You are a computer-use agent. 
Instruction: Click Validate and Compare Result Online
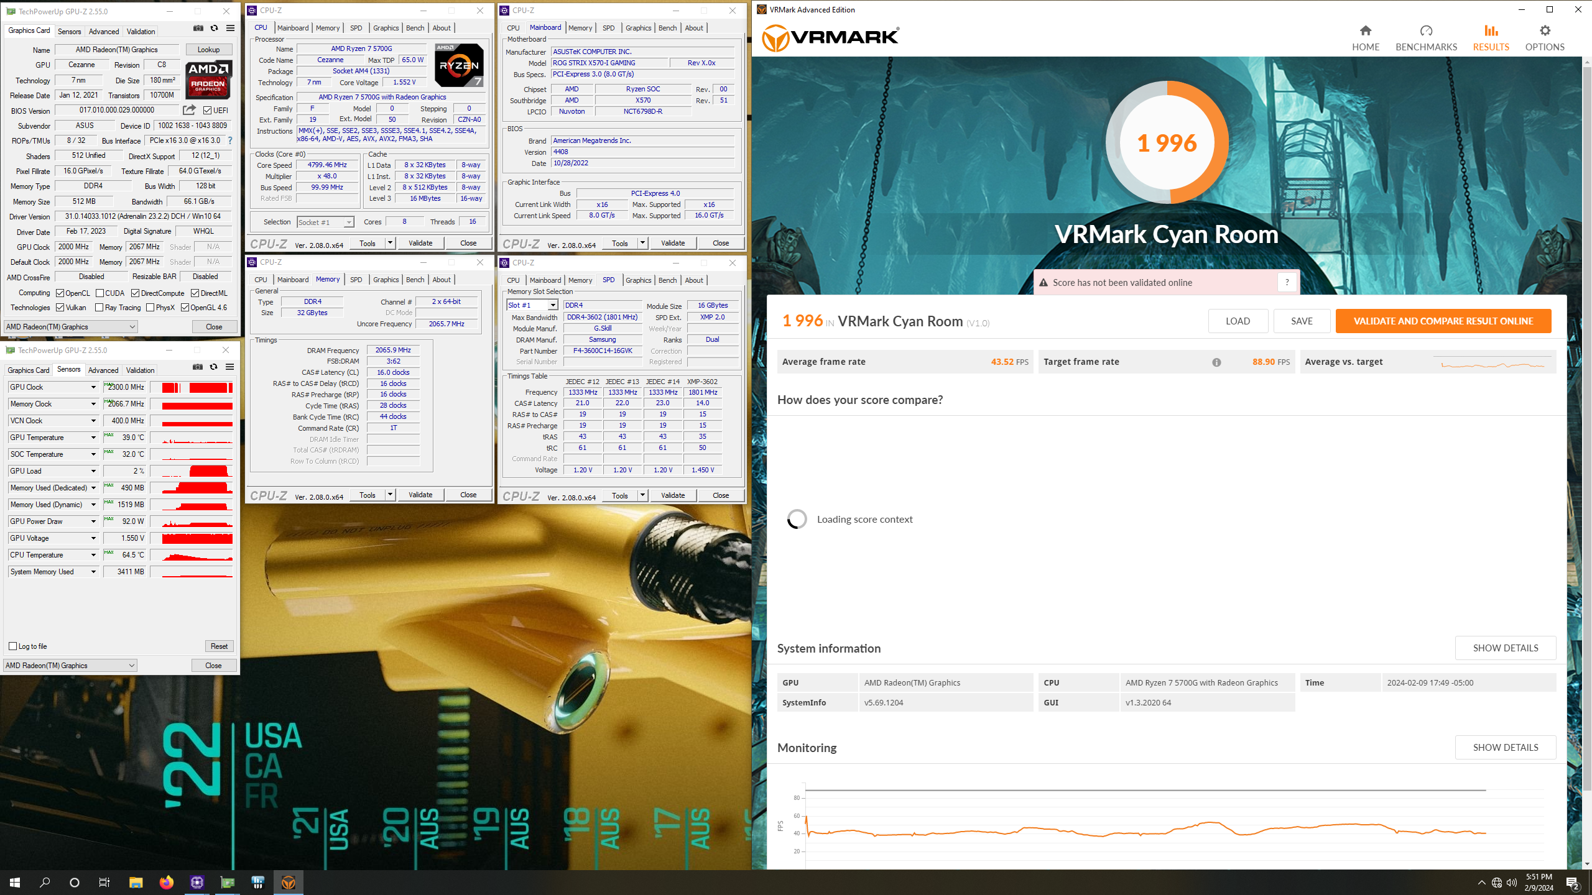pyautogui.click(x=1443, y=321)
